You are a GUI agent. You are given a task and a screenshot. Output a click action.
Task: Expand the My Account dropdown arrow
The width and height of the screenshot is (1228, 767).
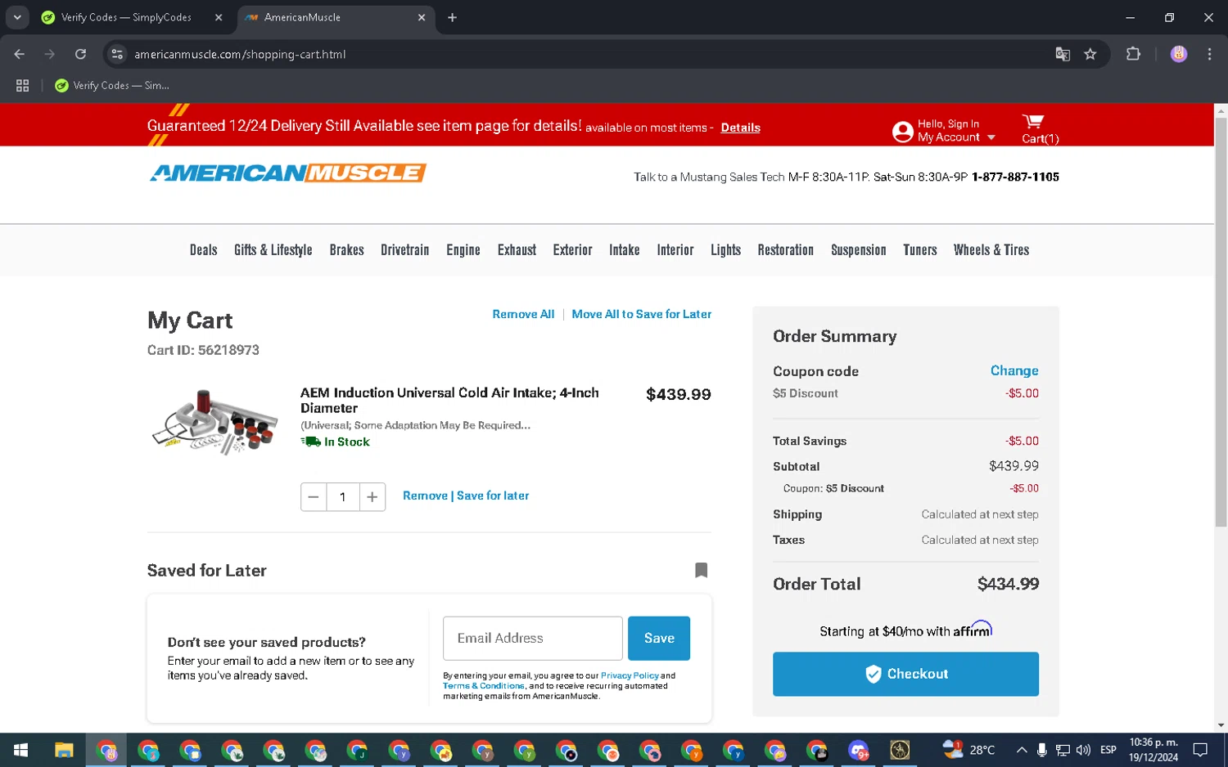coord(991,137)
